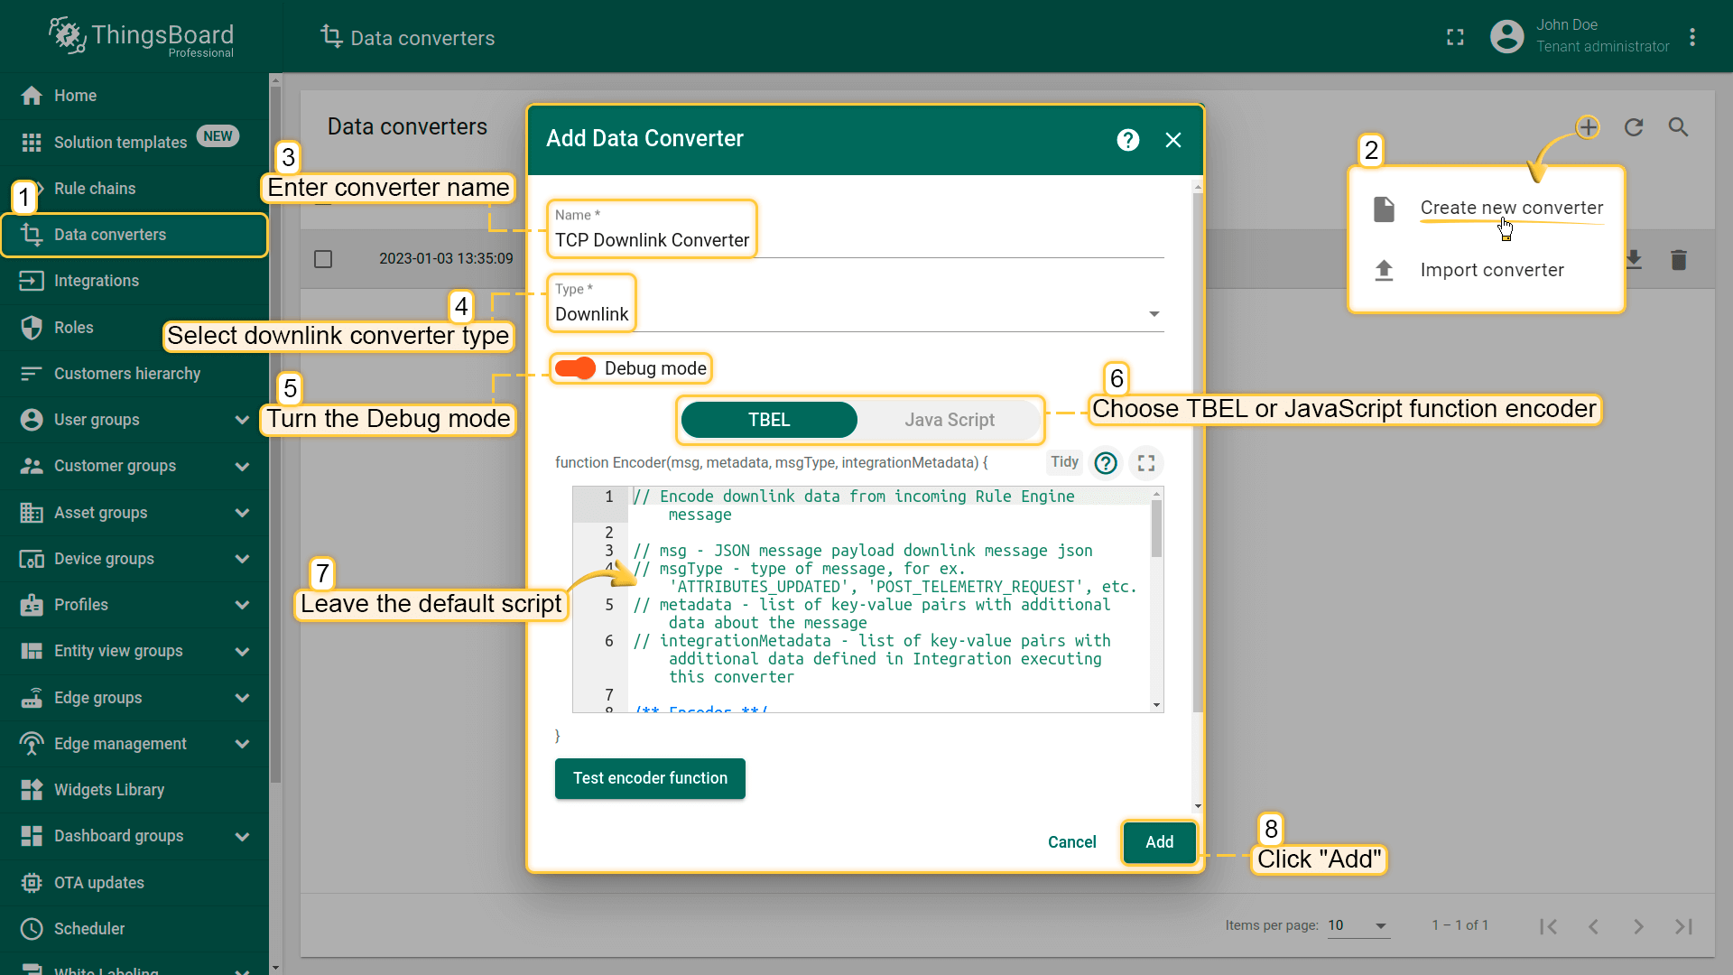1733x975 pixels.
Task: Click the Dashboard groups icon
Action: point(32,836)
